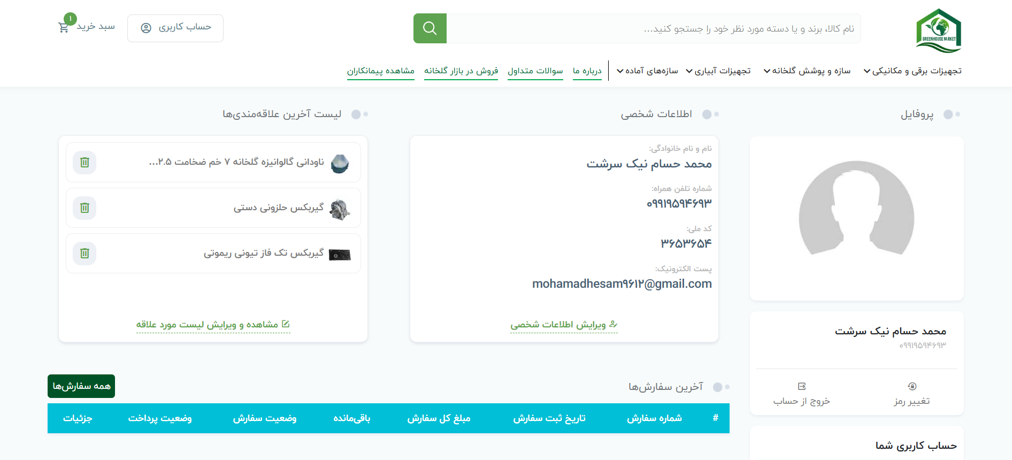Open the ناودانی گالوانیزه product thumbnail
This screenshot has height=460, width=1012.
[x=340, y=163]
